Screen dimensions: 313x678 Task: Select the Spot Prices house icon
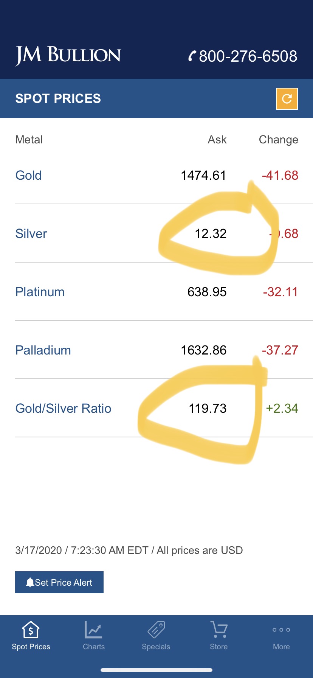(31, 630)
